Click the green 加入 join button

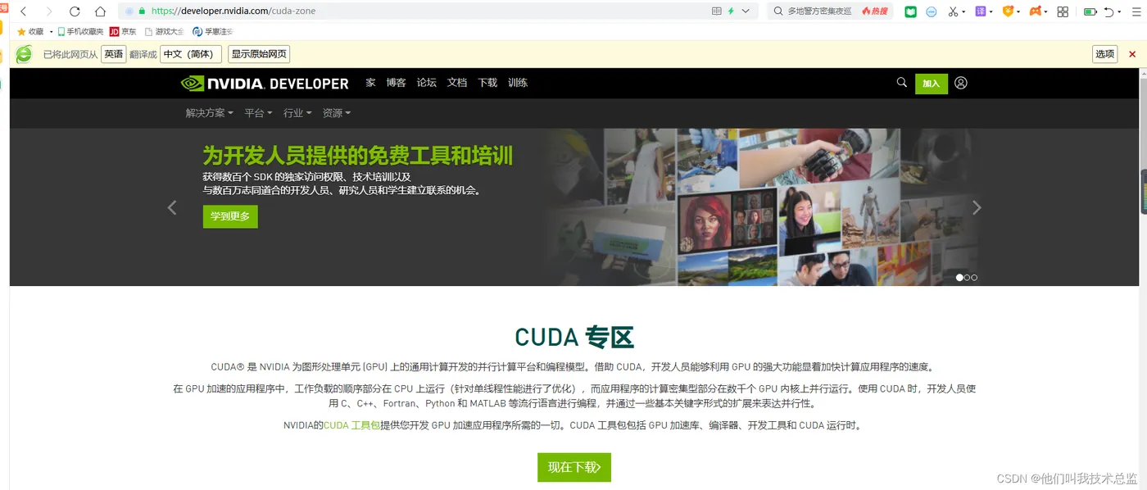click(x=932, y=84)
